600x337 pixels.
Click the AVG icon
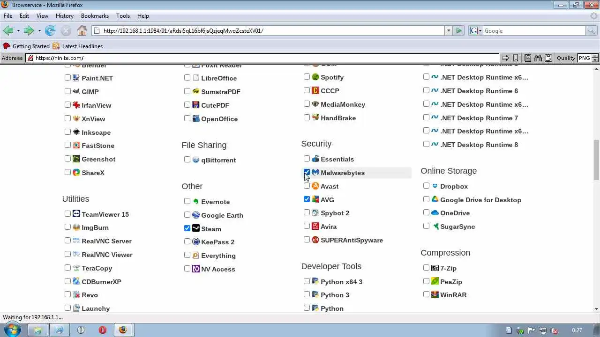pos(315,199)
